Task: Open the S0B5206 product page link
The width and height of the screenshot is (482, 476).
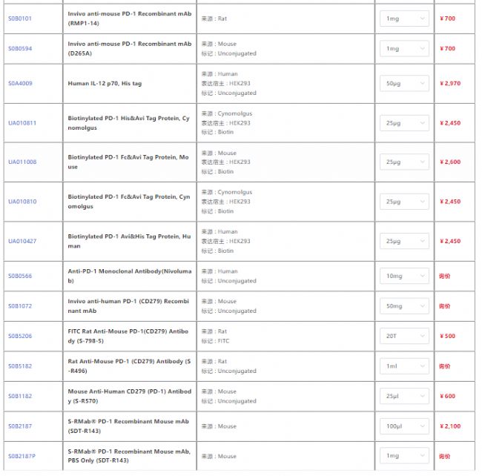Action: 20,336
